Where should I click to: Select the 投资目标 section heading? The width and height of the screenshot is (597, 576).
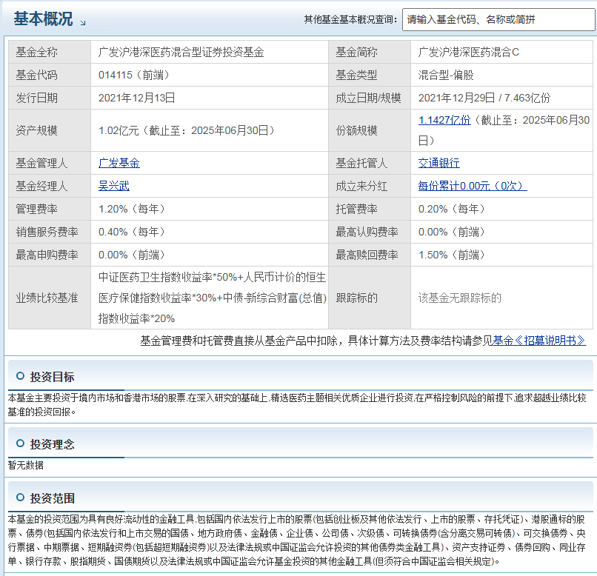pos(52,377)
